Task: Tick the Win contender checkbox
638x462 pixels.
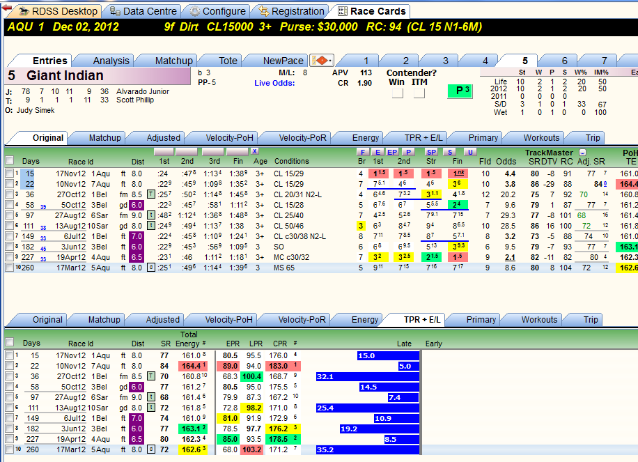Action: (x=398, y=93)
